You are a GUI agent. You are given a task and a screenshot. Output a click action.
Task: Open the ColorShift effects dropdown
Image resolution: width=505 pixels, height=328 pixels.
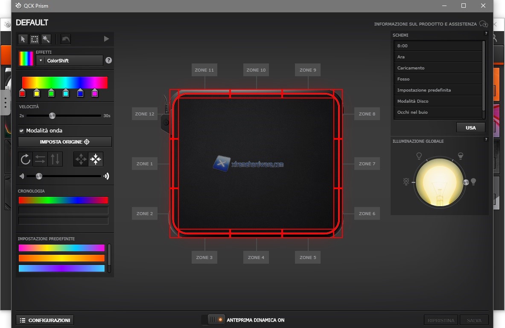(70, 60)
